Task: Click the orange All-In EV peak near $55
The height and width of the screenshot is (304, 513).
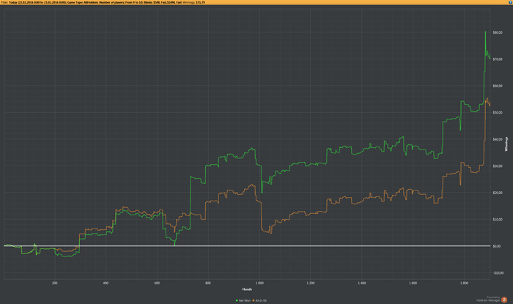Action: (487, 99)
